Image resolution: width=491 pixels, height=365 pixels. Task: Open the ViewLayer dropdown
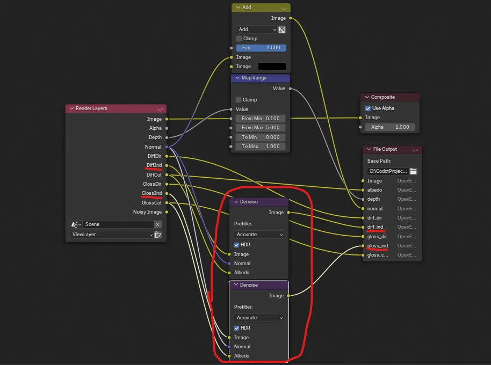112,235
